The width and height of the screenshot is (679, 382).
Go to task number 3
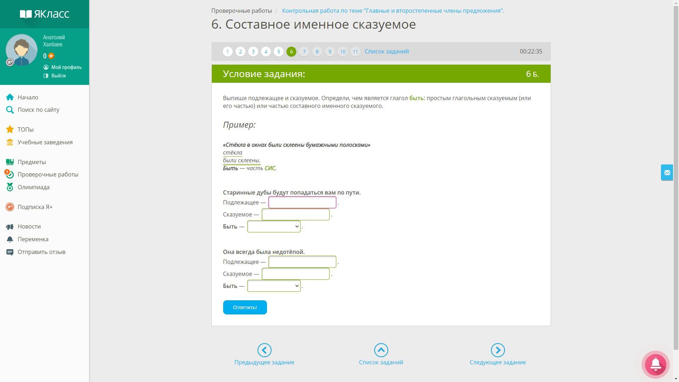253,52
